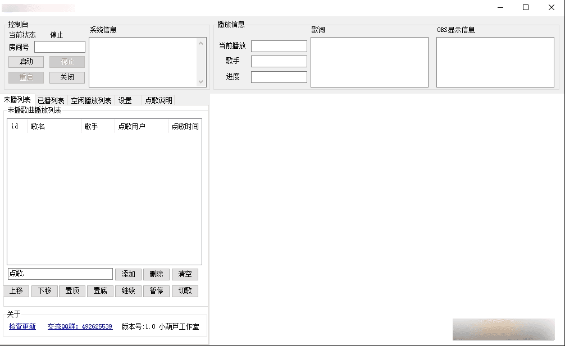Move song down with 下移
This screenshot has width=565, height=346.
(44, 291)
